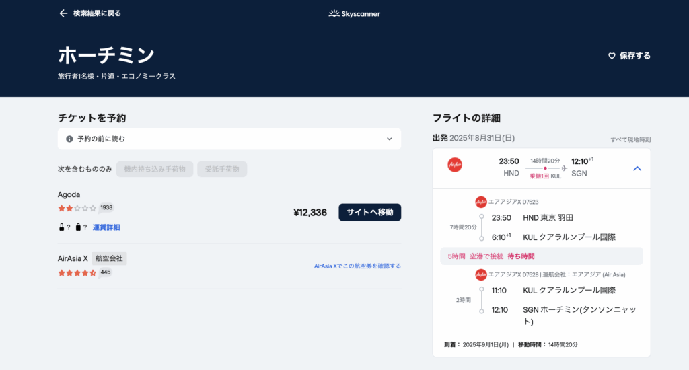The width and height of the screenshot is (689, 370).
Task: Click the 6:10 KUL arrival row
Action: tap(553, 237)
